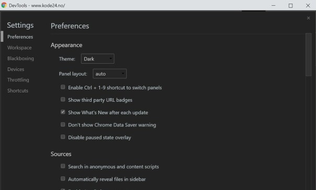
Task: Close the DevTools window
Action: [x=308, y=5]
